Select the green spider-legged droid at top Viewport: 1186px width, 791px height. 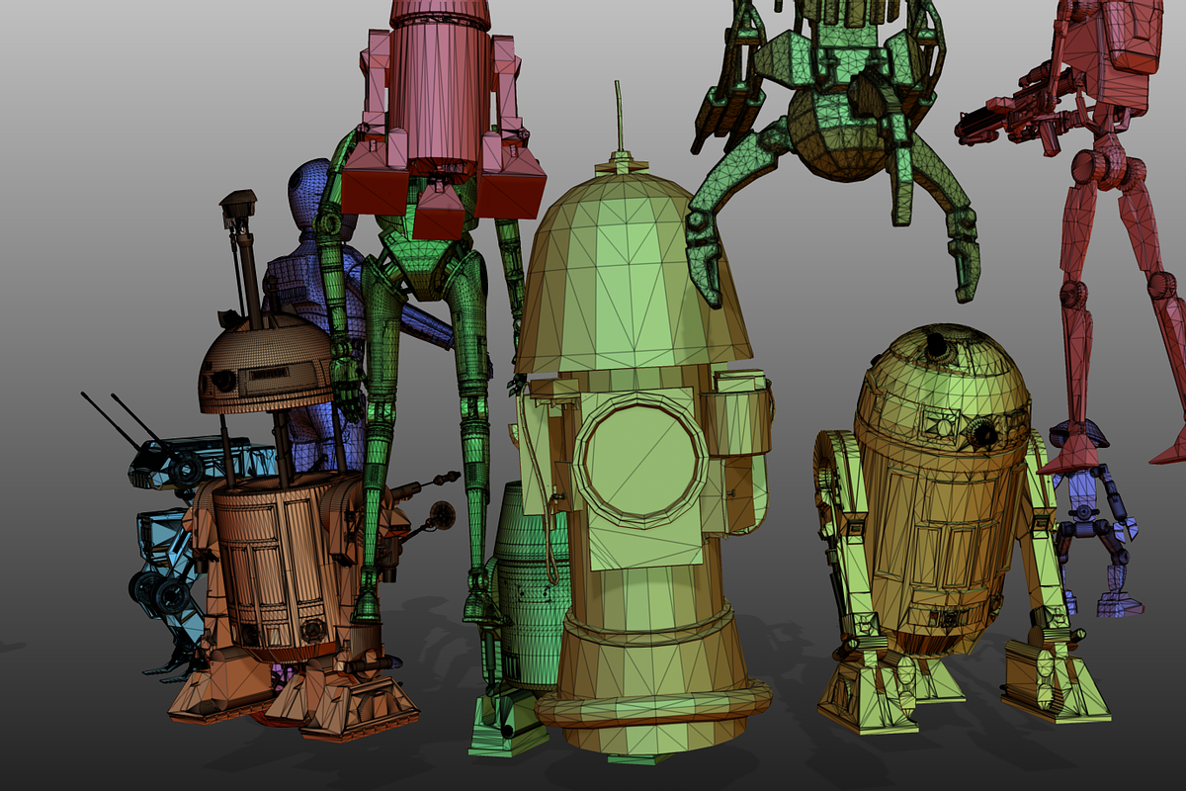click(840, 138)
